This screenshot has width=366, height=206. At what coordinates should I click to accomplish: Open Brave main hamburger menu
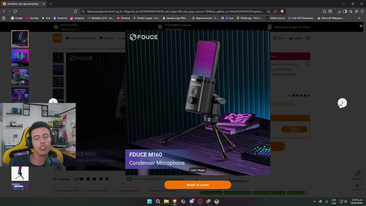click(x=362, y=11)
